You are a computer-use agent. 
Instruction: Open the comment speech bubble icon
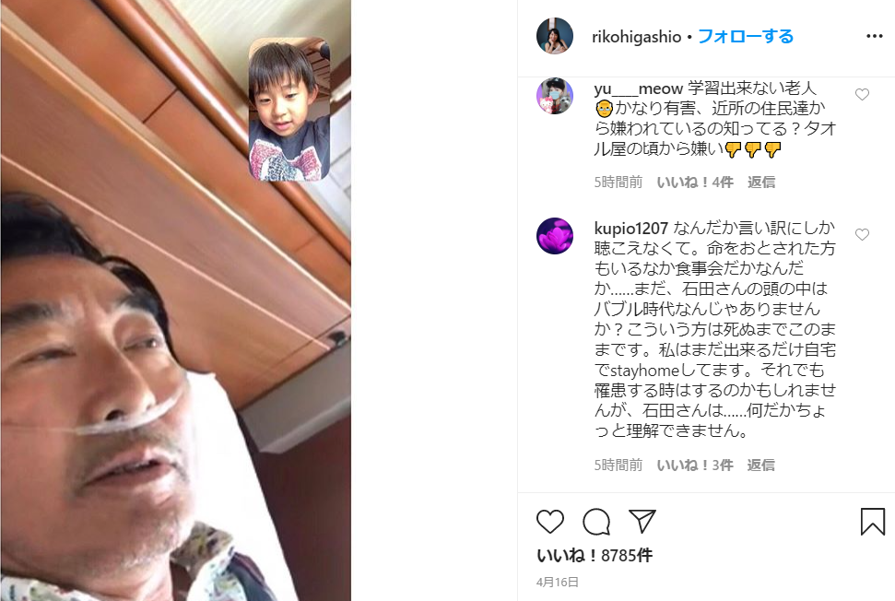[x=596, y=521]
